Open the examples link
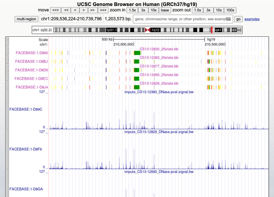This screenshot has height=197, width=274. (x=252, y=19)
